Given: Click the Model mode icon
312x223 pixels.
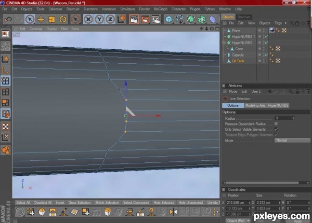Looking at the screenshot, I should [x=5, y=59].
